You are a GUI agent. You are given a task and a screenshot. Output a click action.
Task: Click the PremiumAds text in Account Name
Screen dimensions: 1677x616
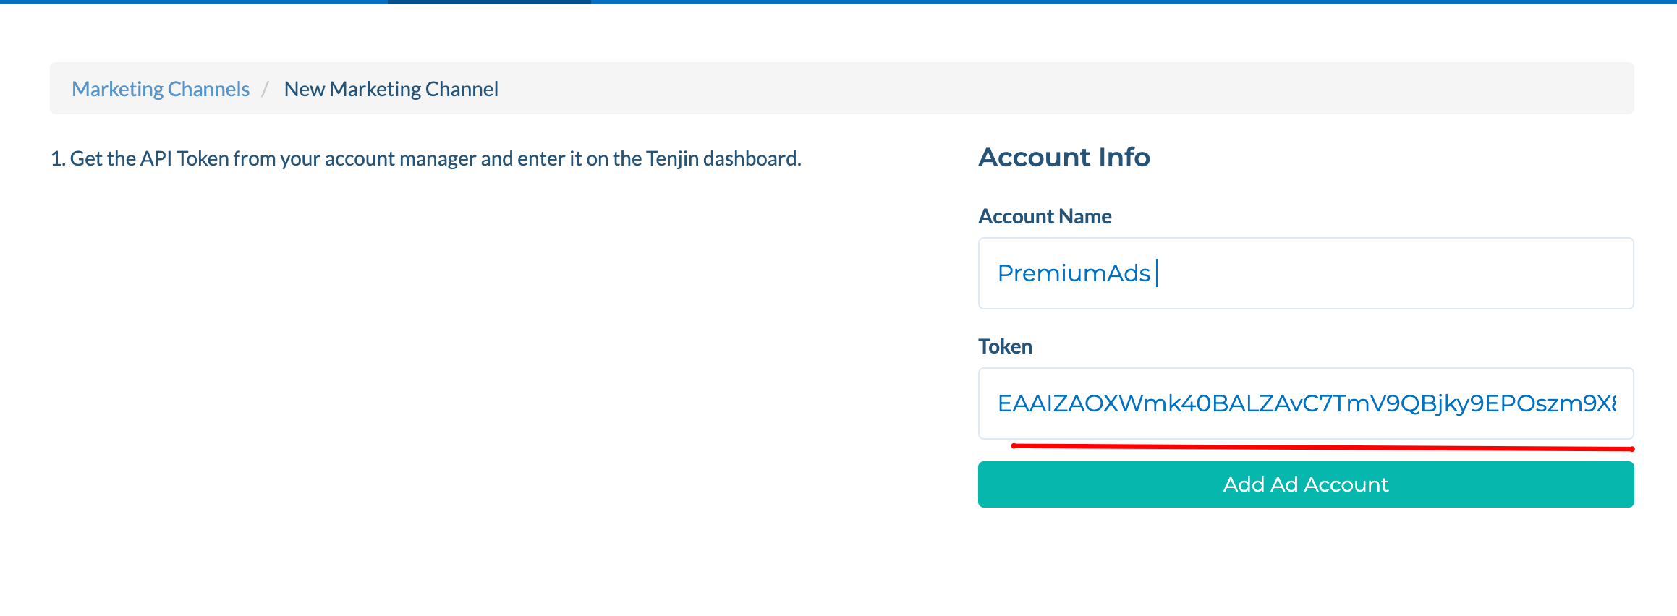point(1074,273)
